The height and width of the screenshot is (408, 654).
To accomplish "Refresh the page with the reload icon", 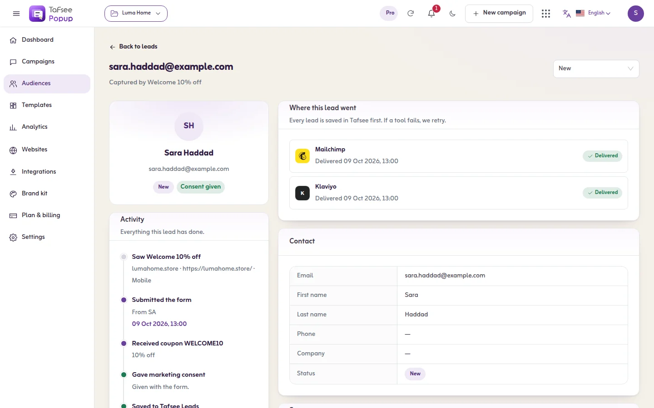I will 411,14.
